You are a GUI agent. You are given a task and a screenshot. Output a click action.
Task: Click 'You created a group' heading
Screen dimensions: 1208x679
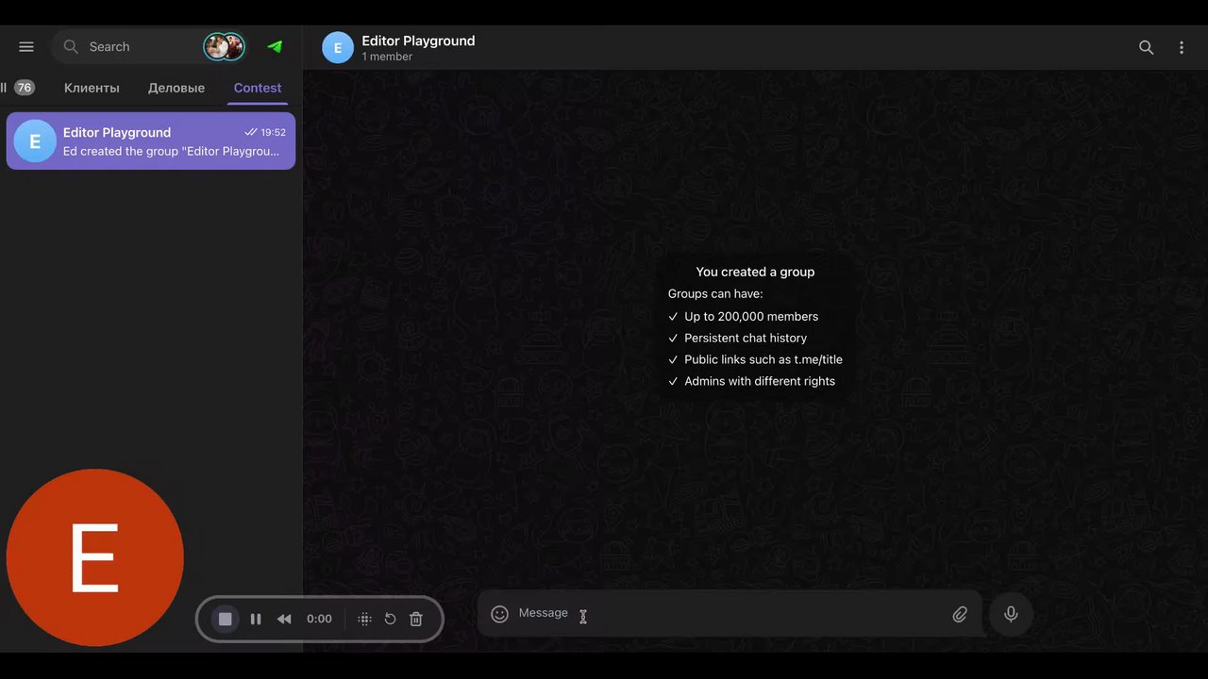755,272
